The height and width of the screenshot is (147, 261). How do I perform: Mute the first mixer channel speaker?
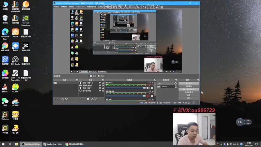tap(148, 88)
